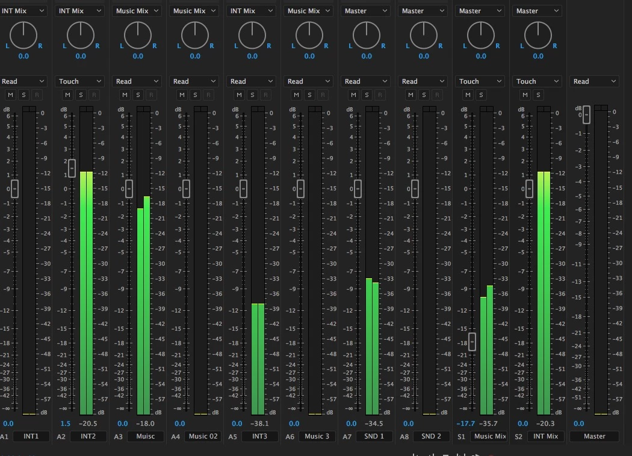Select the Master track name field
Image resolution: width=632 pixels, height=456 pixels.
click(x=594, y=436)
